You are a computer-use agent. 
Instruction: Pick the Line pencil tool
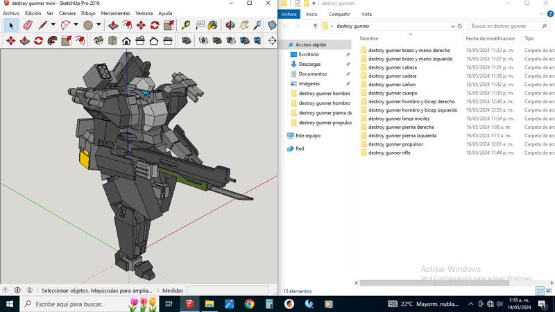43,26
